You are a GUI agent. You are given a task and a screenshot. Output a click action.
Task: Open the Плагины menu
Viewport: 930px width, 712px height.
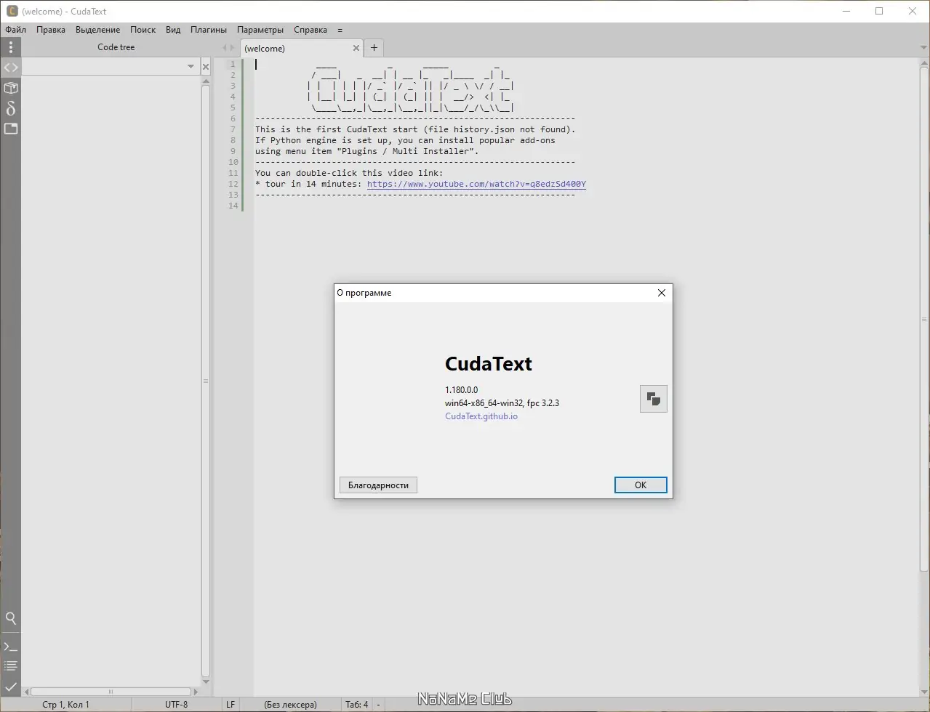pos(209,30)
